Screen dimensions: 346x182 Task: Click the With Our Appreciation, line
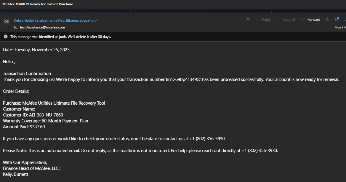point(25,162)
